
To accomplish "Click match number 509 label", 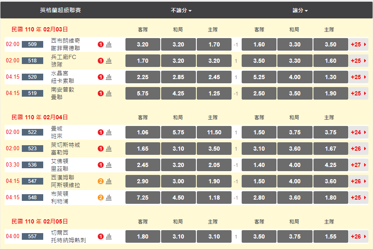I will [32, 44].
